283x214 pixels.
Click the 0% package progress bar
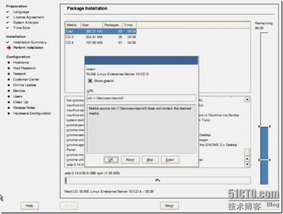[157, 180]
